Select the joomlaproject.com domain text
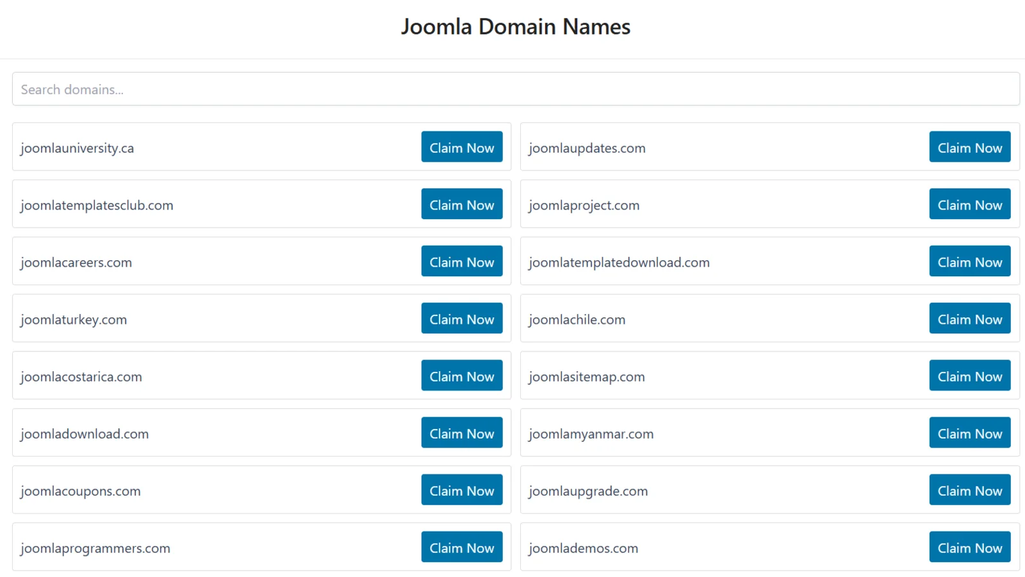This screenshot has height=577, width=1025. (x=584, y=205)
